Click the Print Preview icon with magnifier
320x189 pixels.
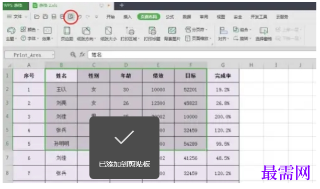tap(71, 17)
